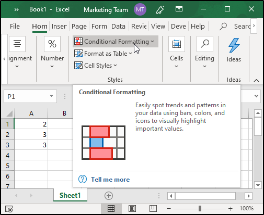Open the Editing group magnifier
The width and height of the screenshot is (264, 215).
pos(205,44)
